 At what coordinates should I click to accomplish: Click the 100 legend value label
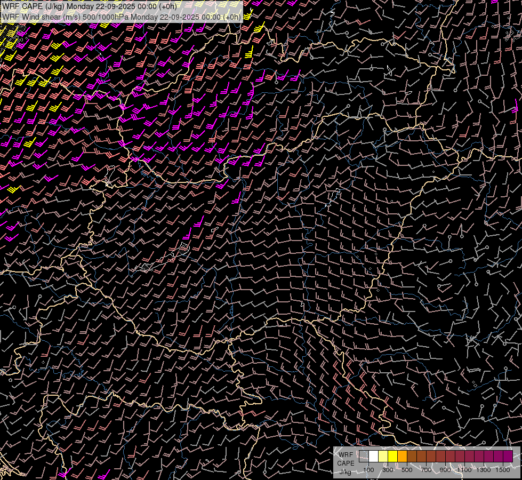pyautogui.click(x=368, y=470)
